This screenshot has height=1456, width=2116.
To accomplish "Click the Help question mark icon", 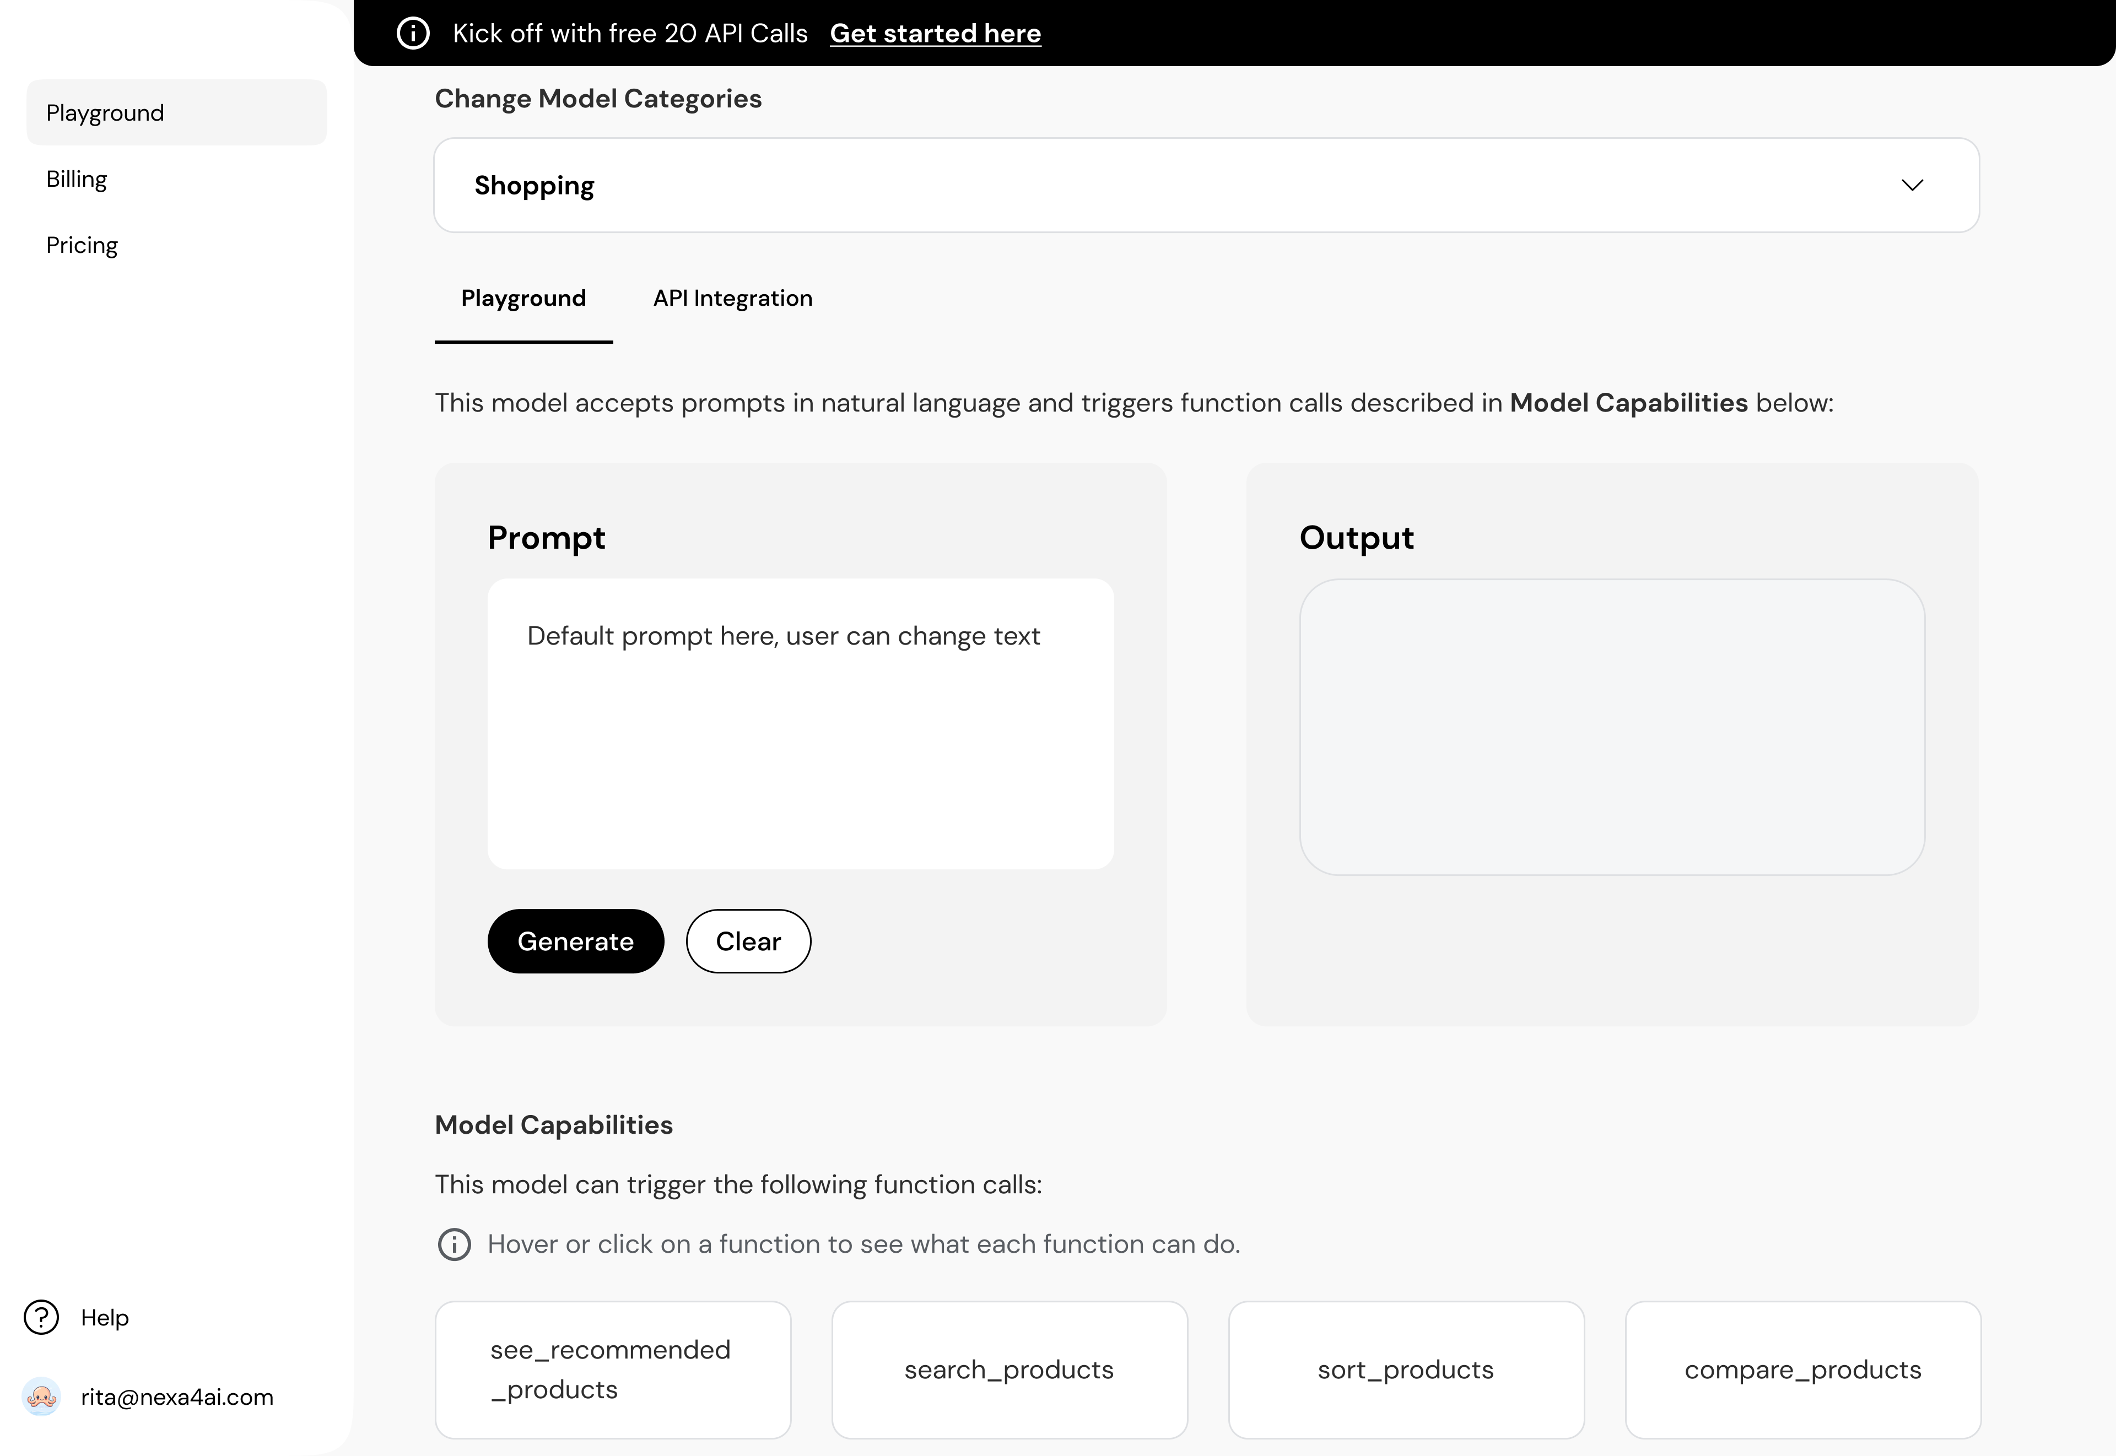I will point(41,1317).
